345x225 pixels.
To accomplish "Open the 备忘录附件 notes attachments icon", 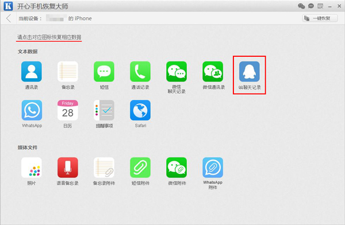I will coord(104,168).
